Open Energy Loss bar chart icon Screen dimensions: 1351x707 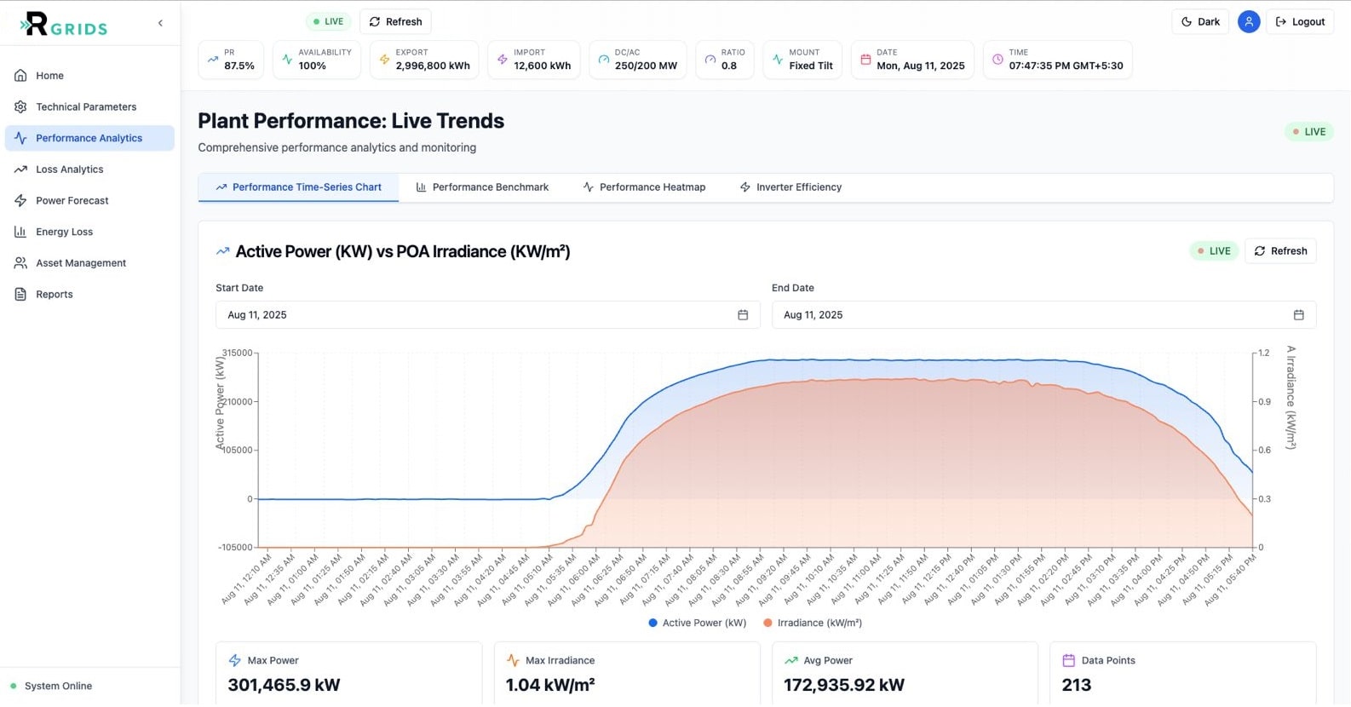click(20, 232)
